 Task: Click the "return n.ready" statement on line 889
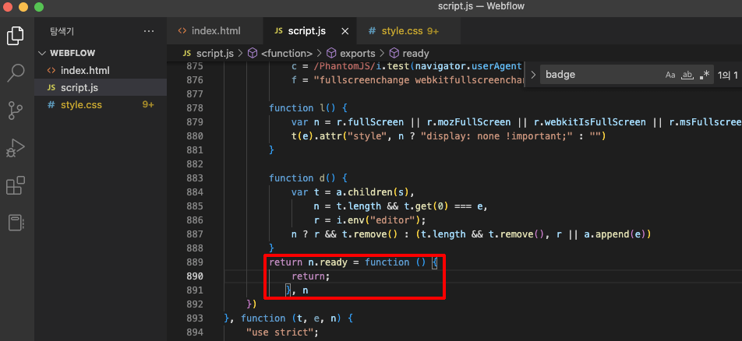coord(306,262)
